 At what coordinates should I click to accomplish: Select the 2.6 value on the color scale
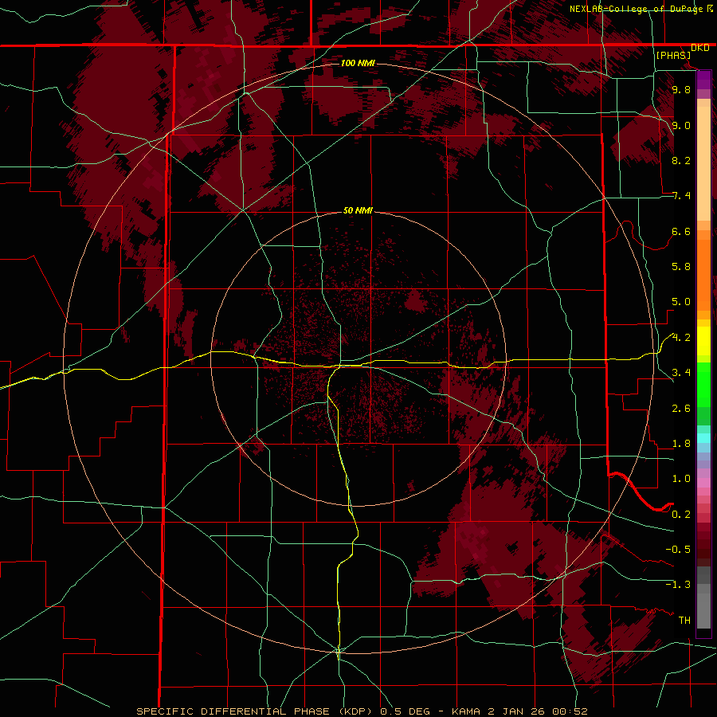click(x=681, y=408)
